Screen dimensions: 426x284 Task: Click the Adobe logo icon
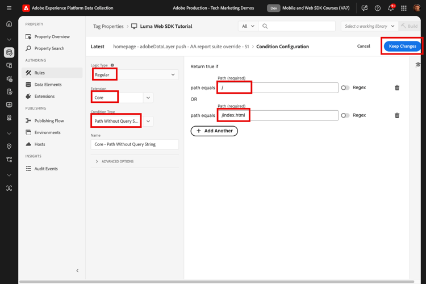click(x=26, y=8)
